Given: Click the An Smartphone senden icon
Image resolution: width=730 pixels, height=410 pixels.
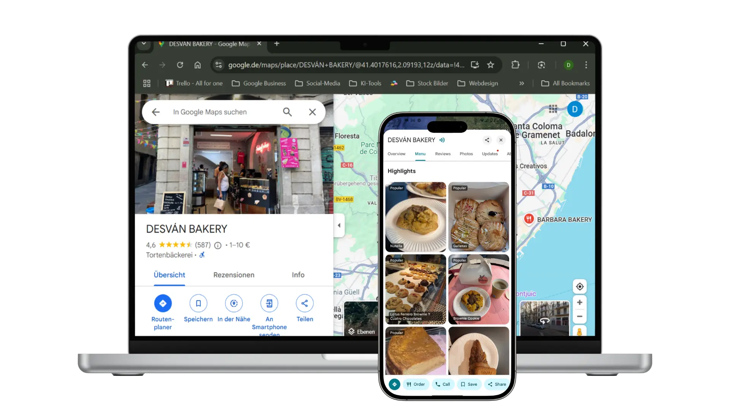Looking at the screenshot, I should 269,303.
